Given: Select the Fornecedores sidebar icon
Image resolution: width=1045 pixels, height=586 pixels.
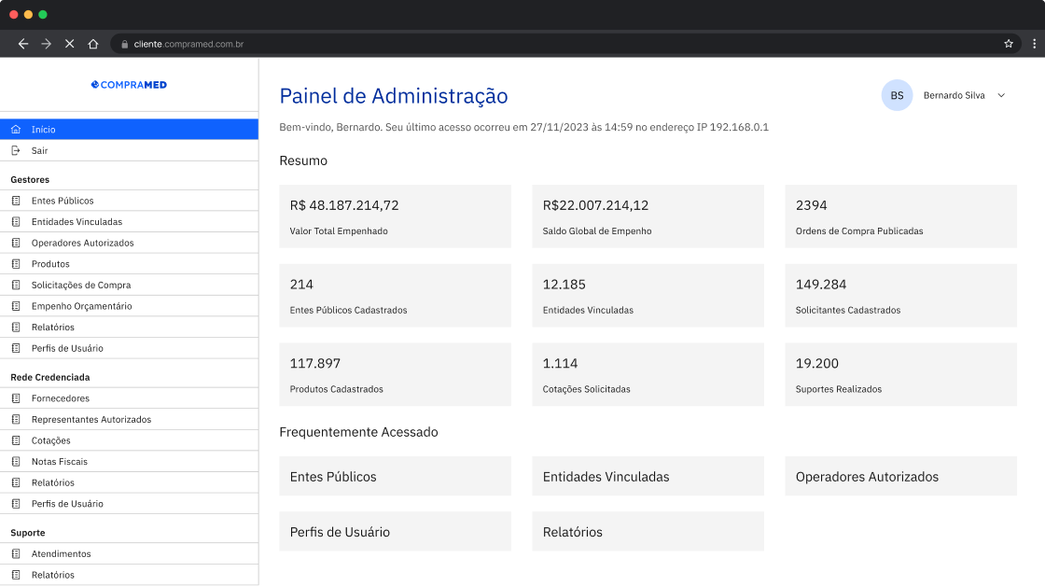Looking at the screenshot, I should tap(15, 398).
